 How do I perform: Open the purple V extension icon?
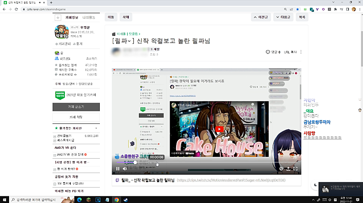pyautogui.click(x=317, y=9)
